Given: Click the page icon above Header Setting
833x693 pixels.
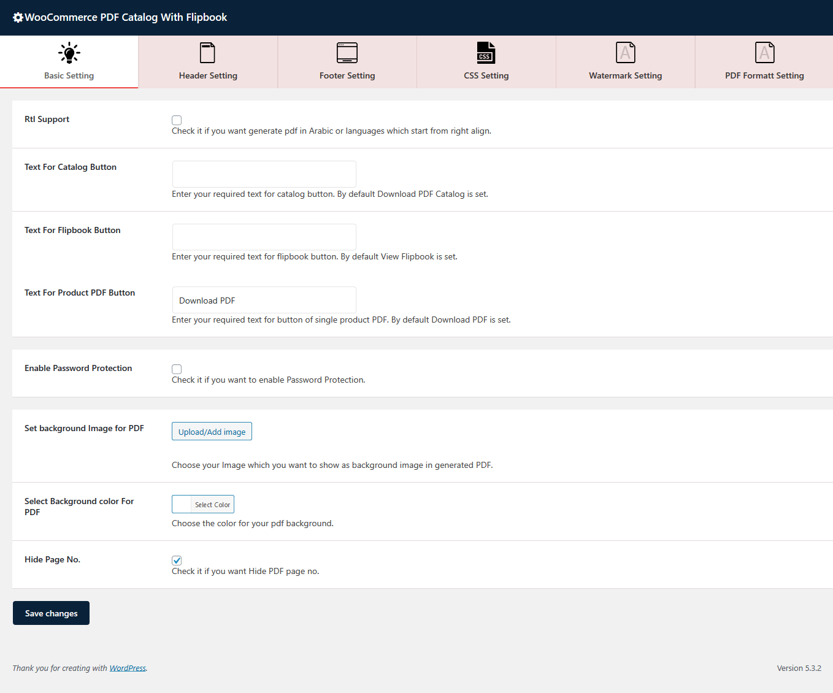Looking at the screenshot, I should click(x=208, y=53).
